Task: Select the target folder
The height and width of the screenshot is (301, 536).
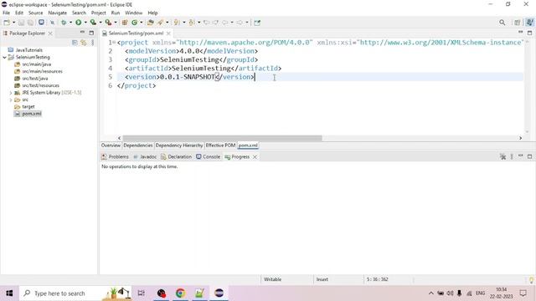Action: click(28, 107)
